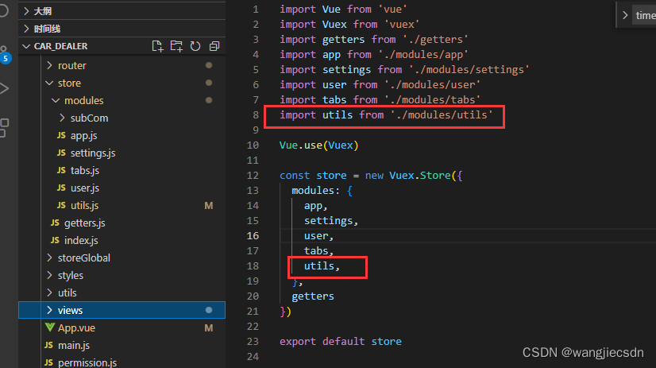
Task: Click 'const store' declaration on line 12
Action: click(313, 176)
